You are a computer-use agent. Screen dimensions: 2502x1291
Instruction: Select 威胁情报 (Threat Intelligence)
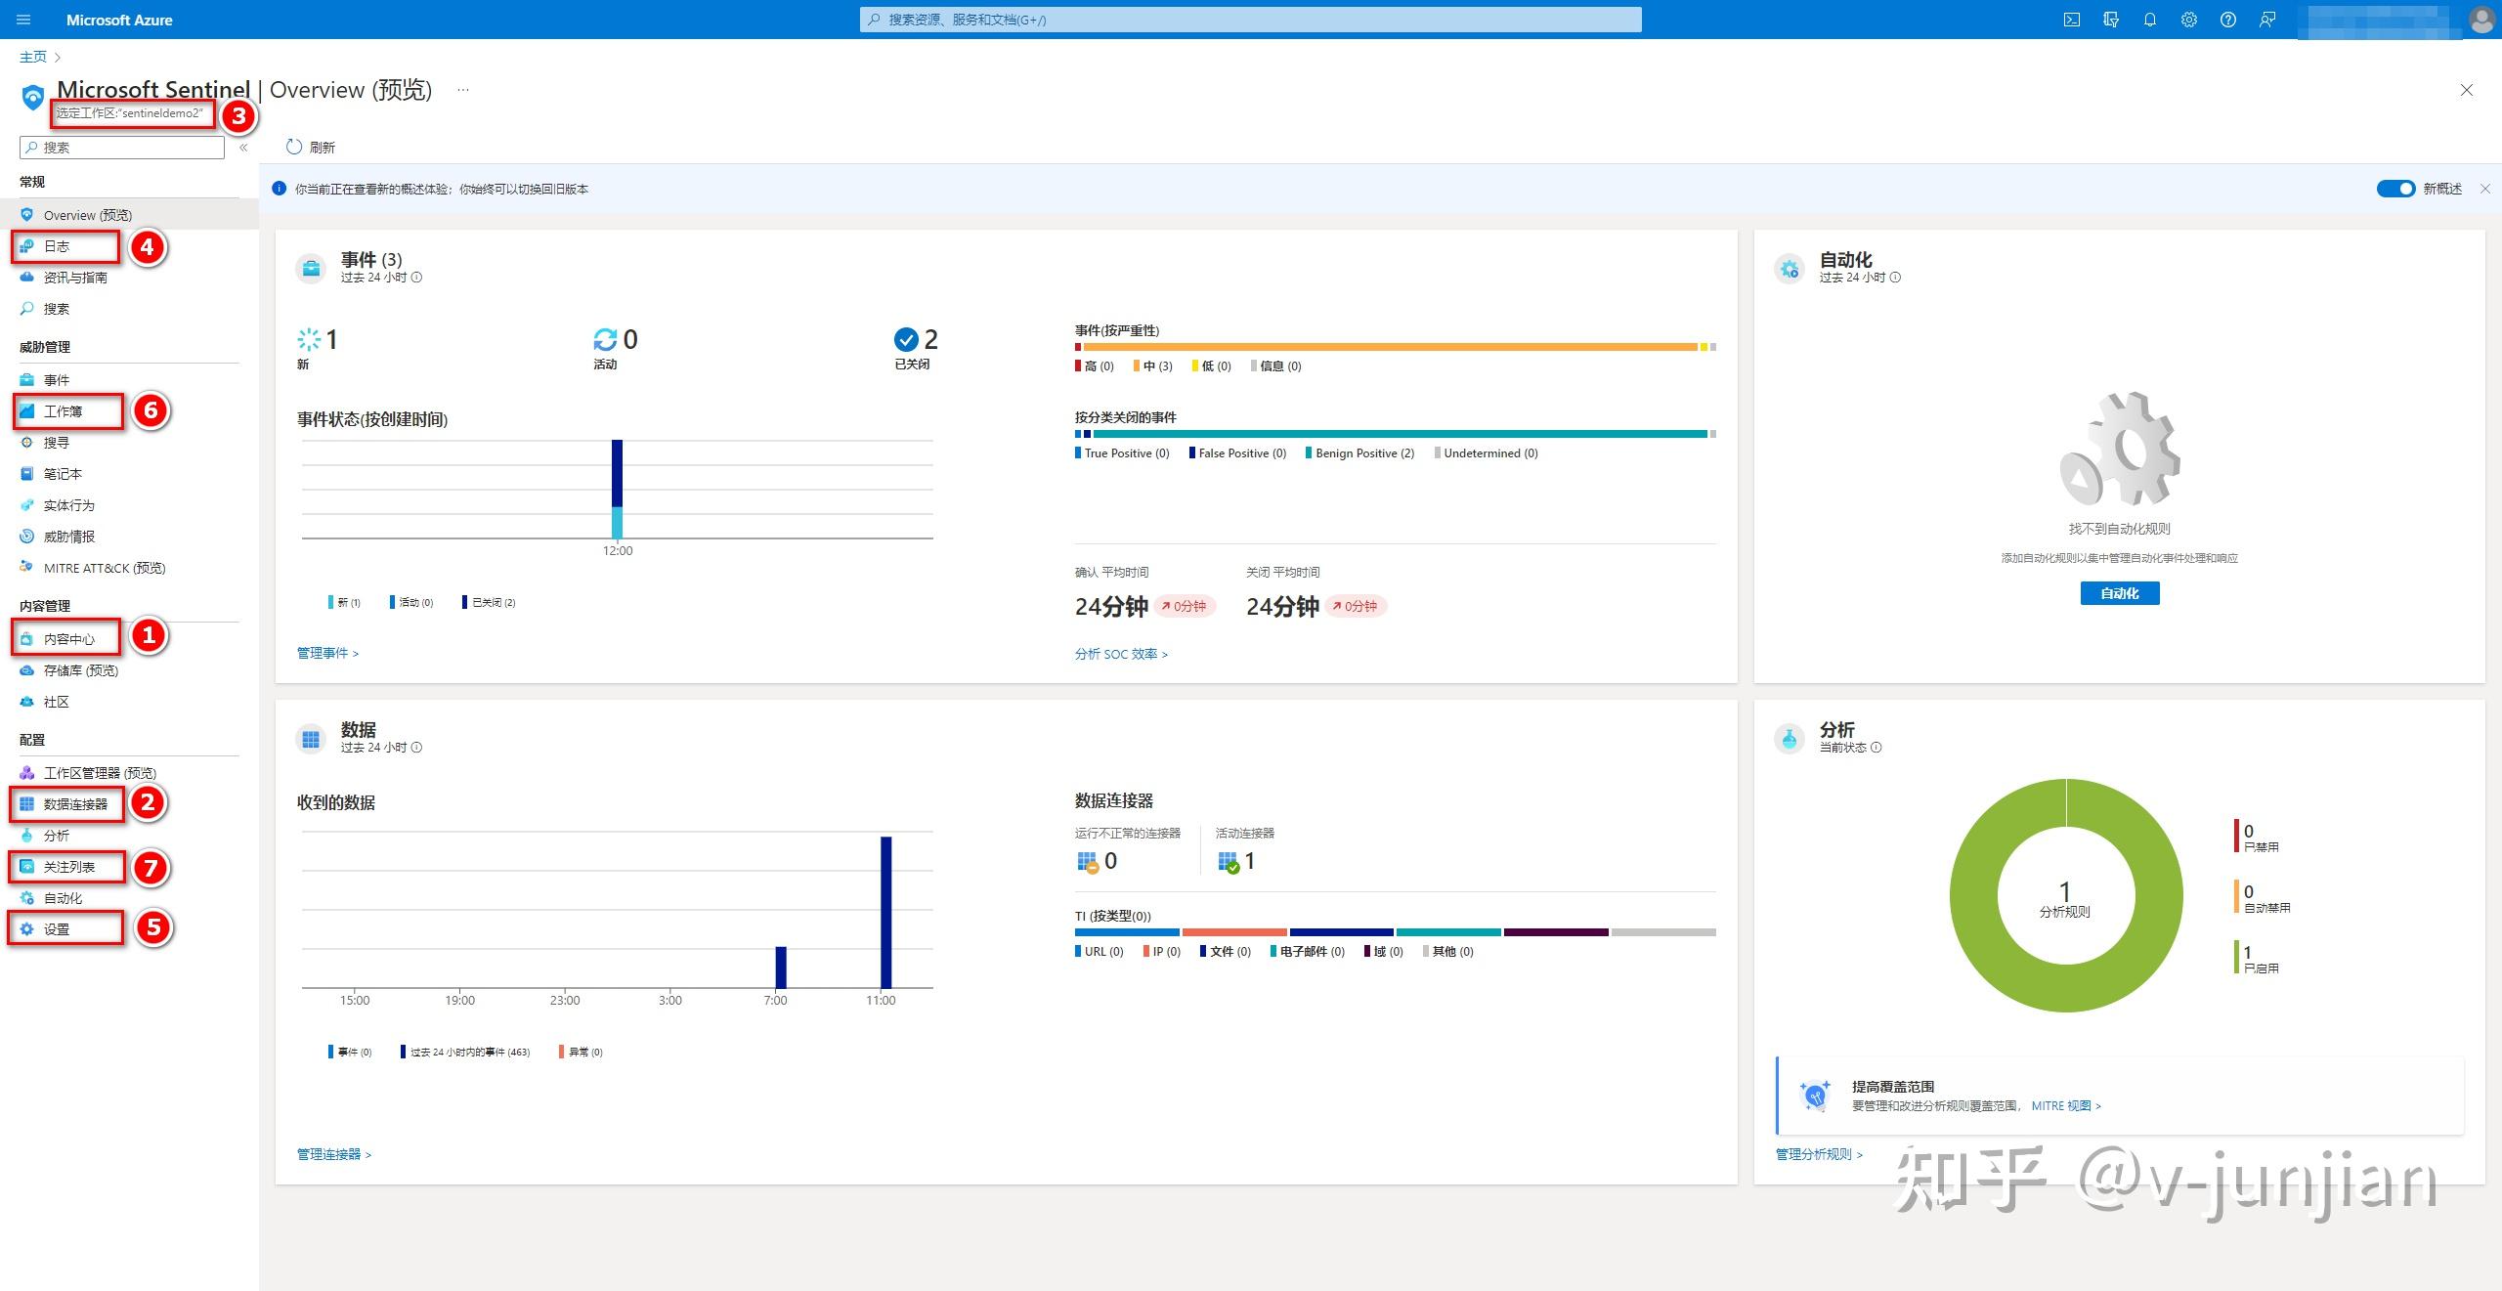[68, 536]
